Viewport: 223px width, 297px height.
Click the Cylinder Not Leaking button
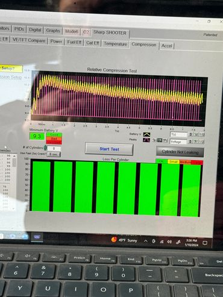180,152
